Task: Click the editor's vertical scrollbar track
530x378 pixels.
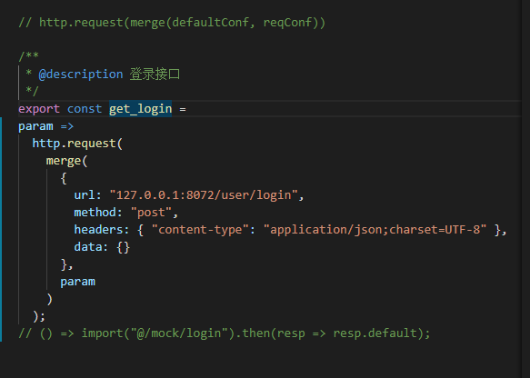Action: point(525,189)
